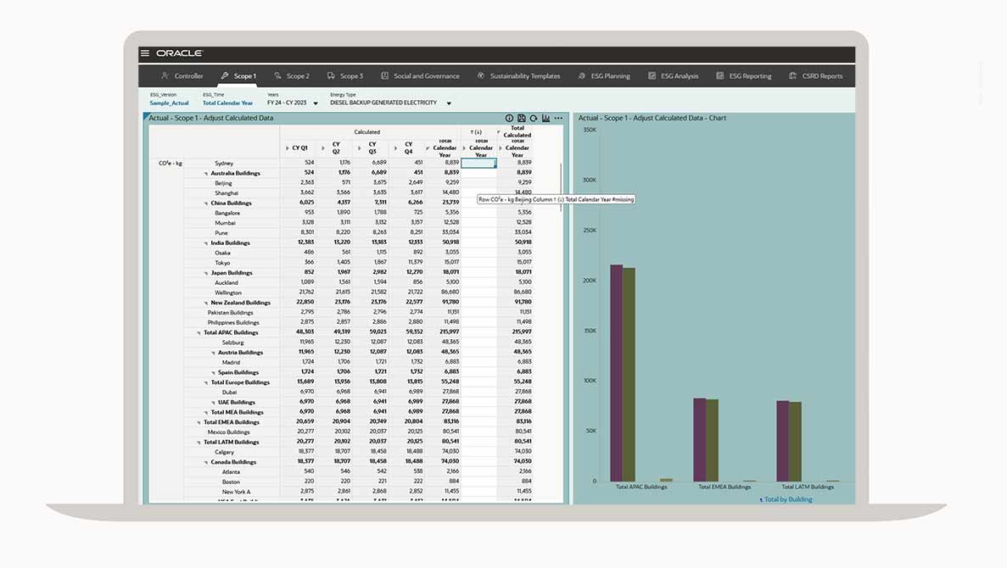The image size is (1007, 568).
Task: Collapse the India Buildings row
Action: tap(206, 243)
